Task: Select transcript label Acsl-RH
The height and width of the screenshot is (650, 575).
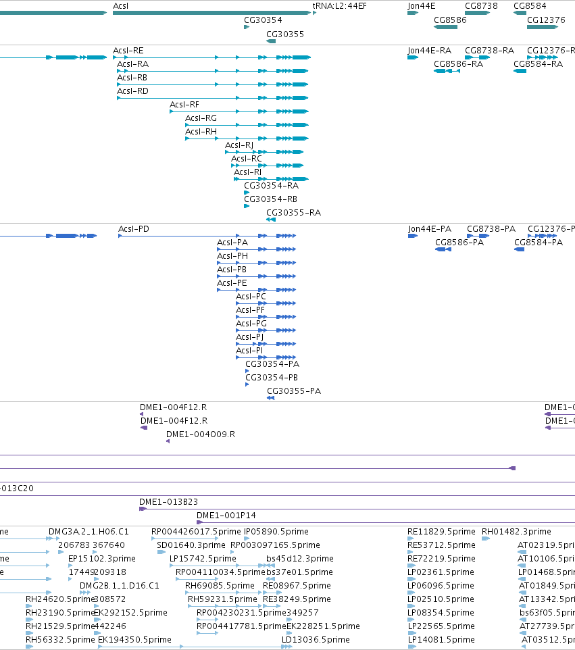Action: (201, 132)
